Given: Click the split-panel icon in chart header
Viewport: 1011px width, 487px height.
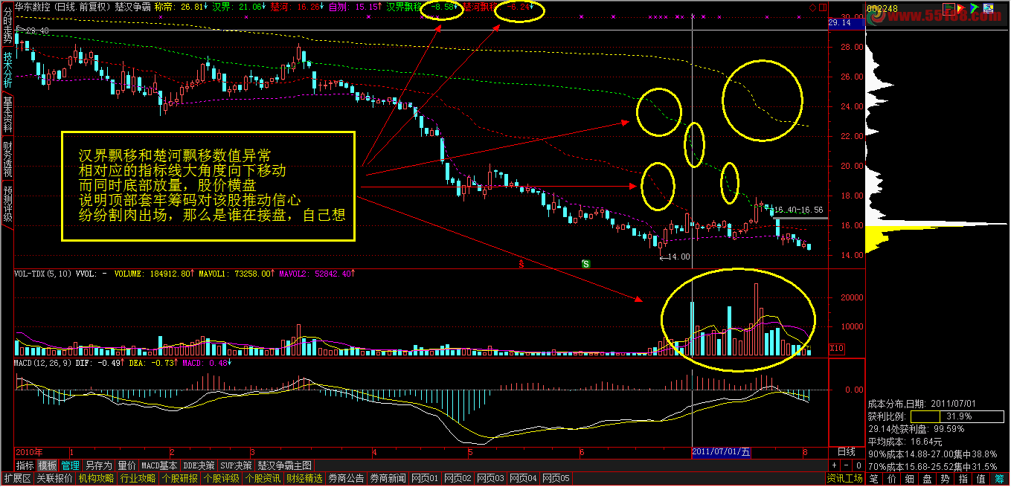Looking at the screenshot, I should pos(821,7).
